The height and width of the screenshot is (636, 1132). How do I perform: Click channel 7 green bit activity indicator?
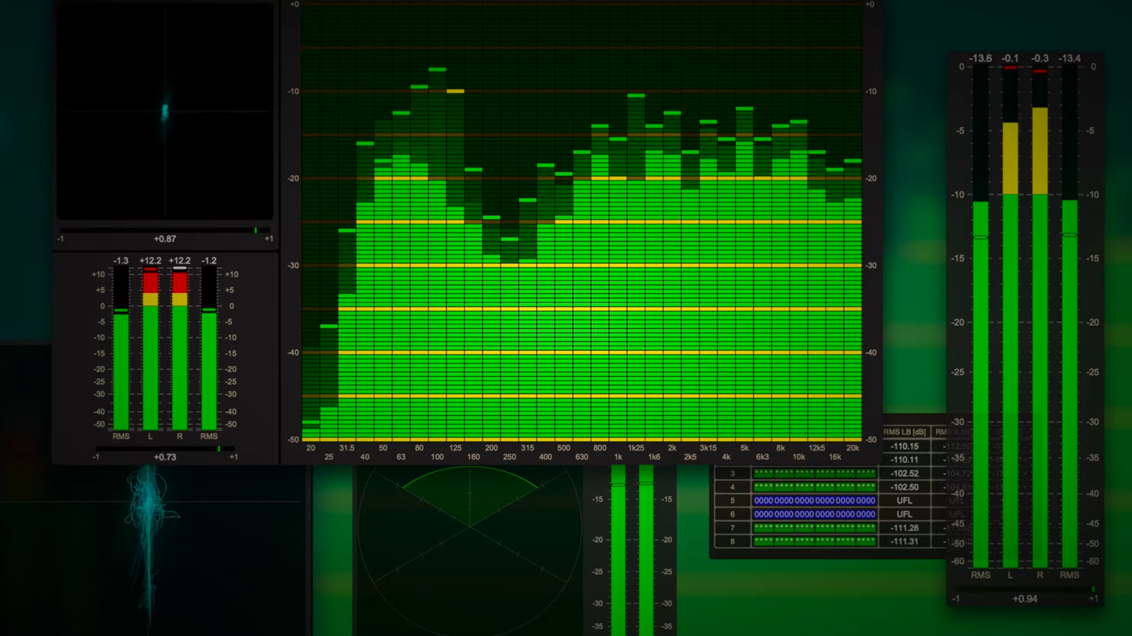814,528
